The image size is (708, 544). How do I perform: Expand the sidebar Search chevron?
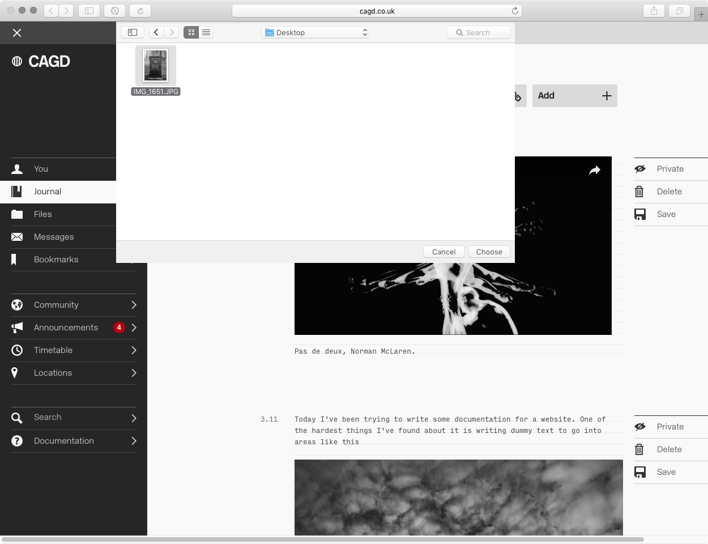pyautogui.click(x=134, y=418)
